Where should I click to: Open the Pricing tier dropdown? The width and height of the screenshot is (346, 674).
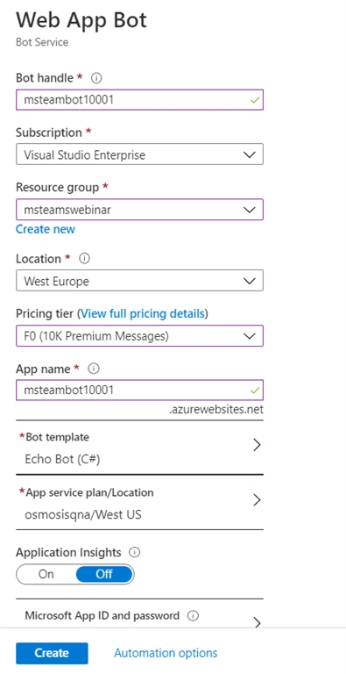(139, 336)
